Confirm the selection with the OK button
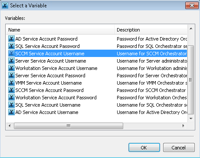 point(144,148)
